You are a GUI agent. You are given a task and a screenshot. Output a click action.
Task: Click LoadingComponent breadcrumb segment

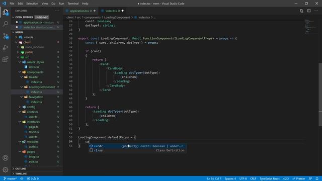pos(117,18)
